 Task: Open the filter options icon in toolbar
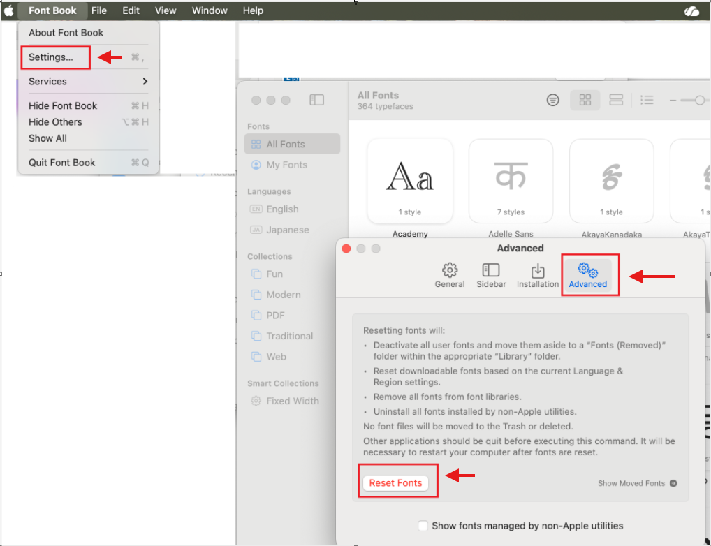(x=552, y=100)
